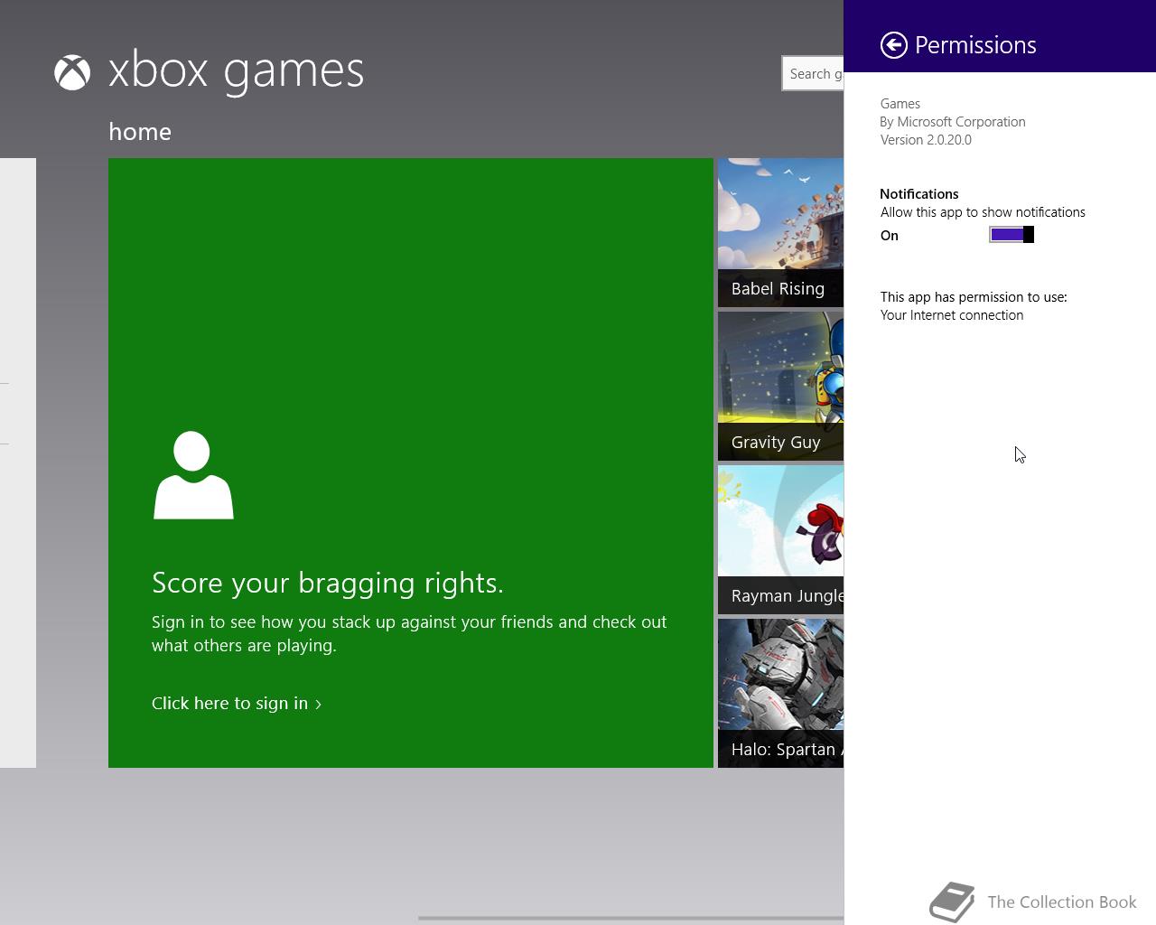This screenshot has height=925, width=1156.
Task: Click the 'Score your bragging rights.' heading
Action: coord(328,583)
